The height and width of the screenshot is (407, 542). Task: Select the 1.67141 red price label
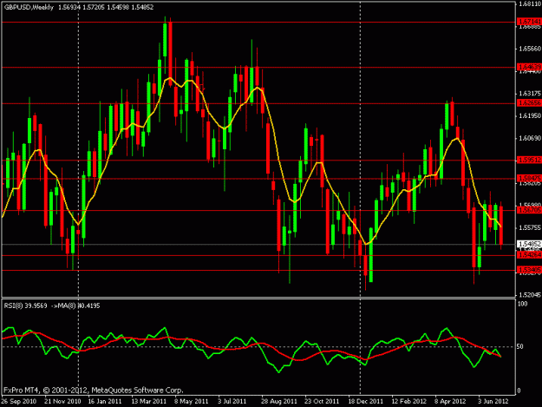530,22
